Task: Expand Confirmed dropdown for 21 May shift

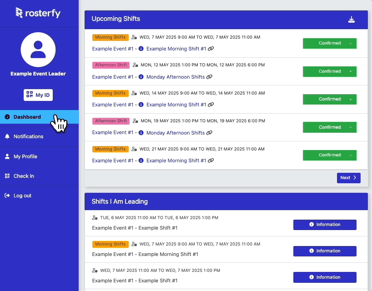Action: coord(351,155)
